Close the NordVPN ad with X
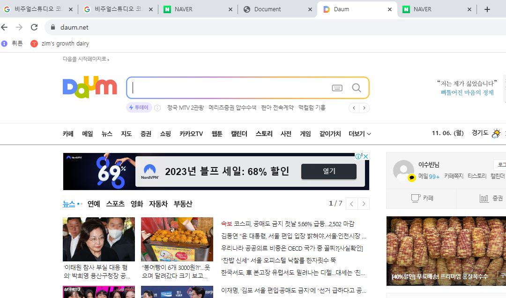This screenshot has width=506, height=298. 365,156
